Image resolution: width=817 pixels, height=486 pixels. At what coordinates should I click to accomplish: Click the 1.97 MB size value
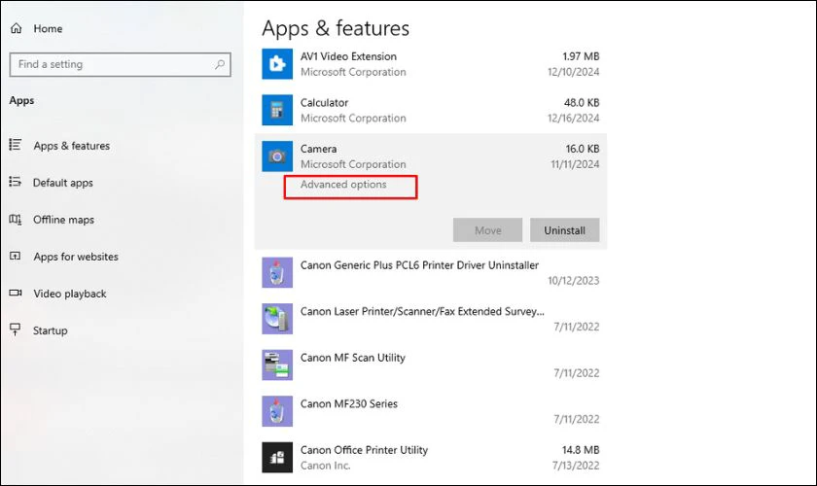(581, 56)
